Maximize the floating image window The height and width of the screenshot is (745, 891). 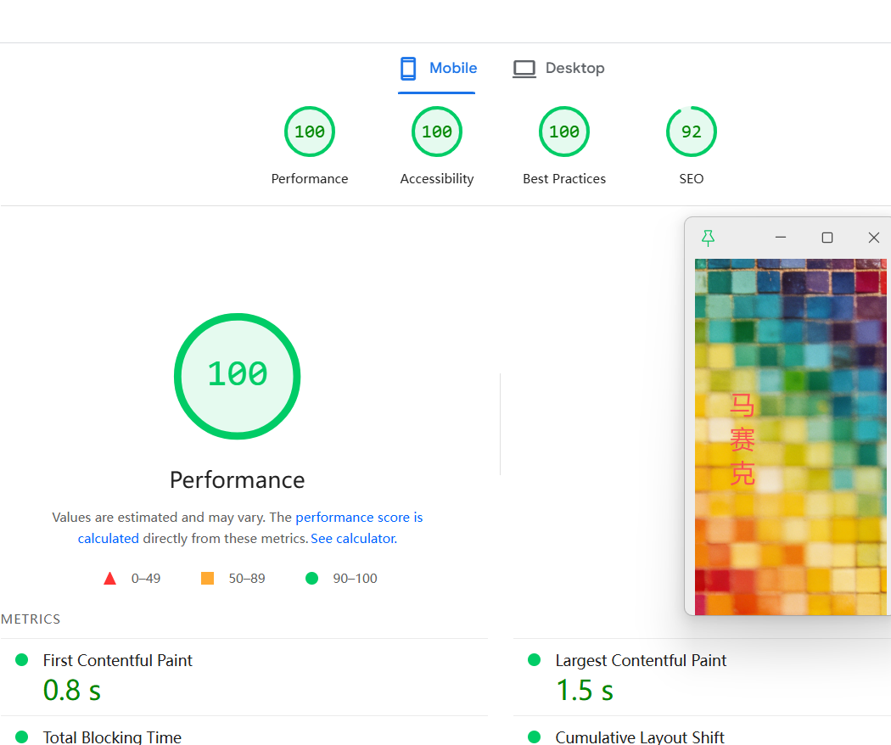827,238
